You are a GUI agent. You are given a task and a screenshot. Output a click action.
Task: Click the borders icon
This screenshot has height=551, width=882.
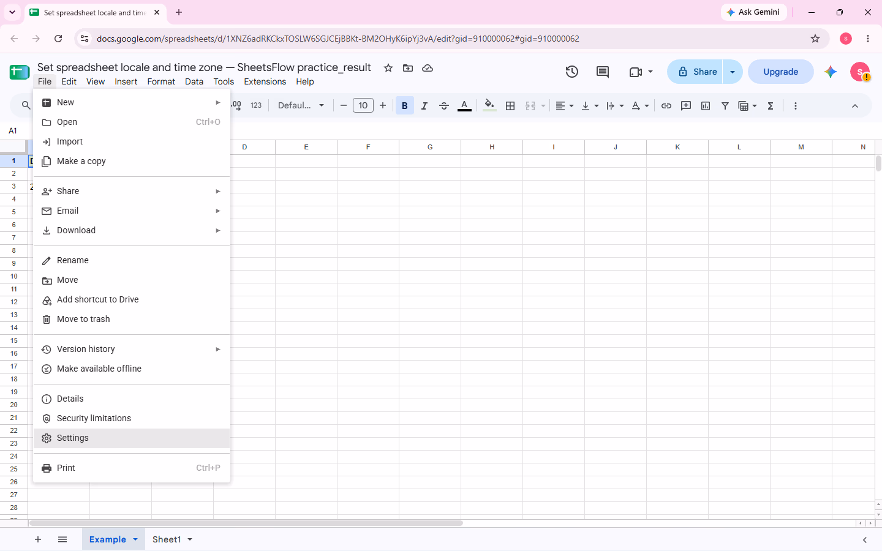click(510, 106)
